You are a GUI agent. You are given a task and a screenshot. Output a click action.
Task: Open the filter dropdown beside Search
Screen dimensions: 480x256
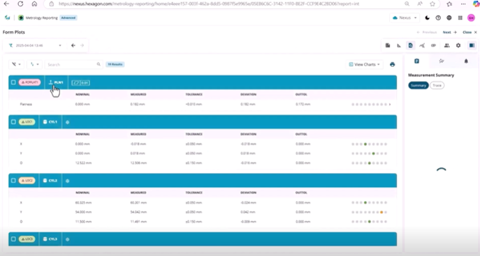16,64
